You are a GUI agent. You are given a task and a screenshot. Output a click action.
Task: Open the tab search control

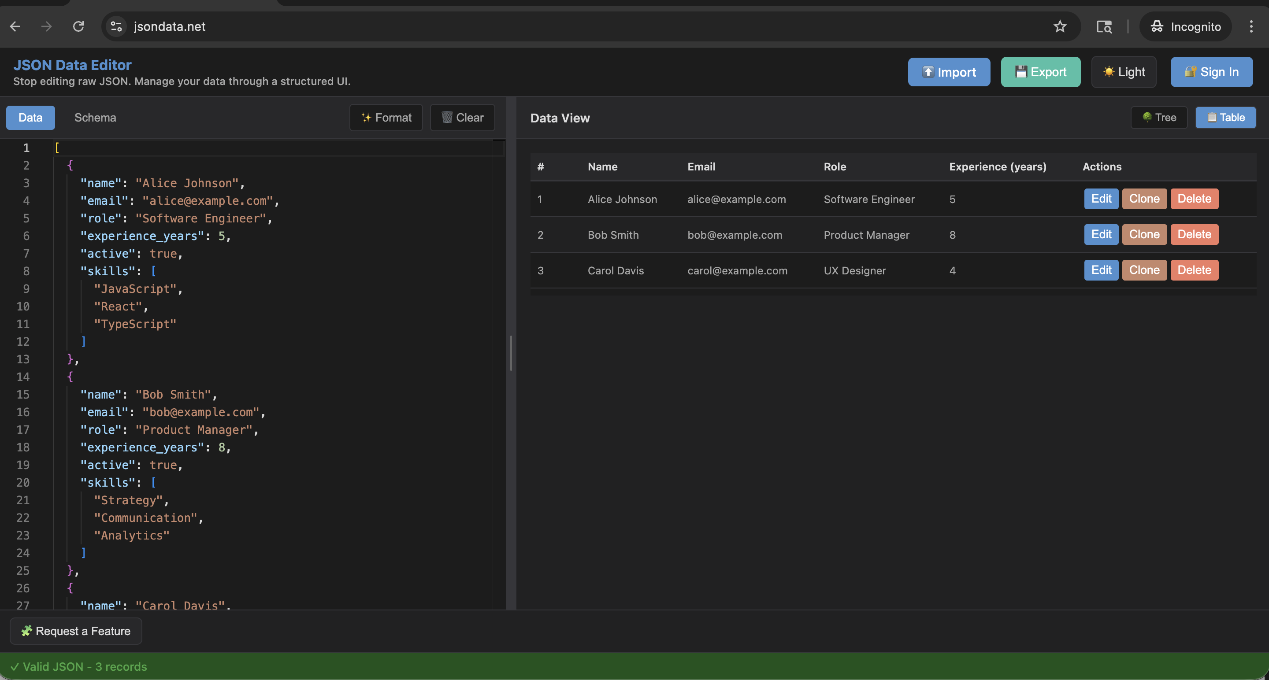pos(1103,26)
